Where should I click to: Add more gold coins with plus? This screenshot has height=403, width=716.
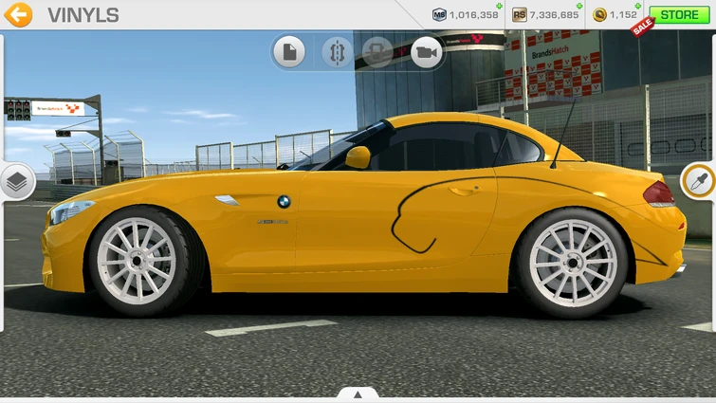[x=638, y=6]
